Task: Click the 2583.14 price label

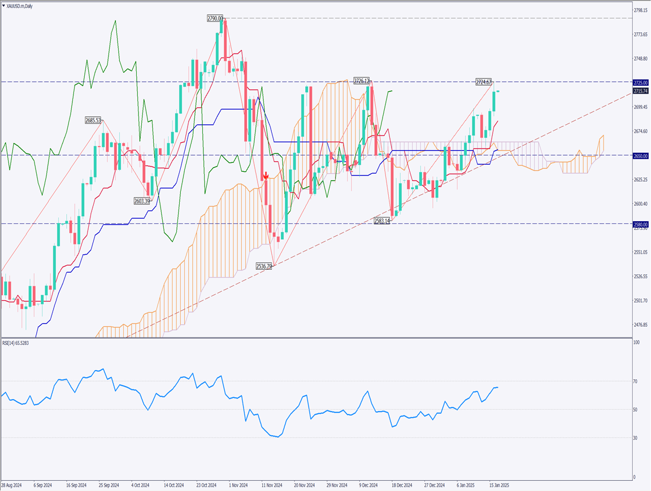Action: (381, 221)
